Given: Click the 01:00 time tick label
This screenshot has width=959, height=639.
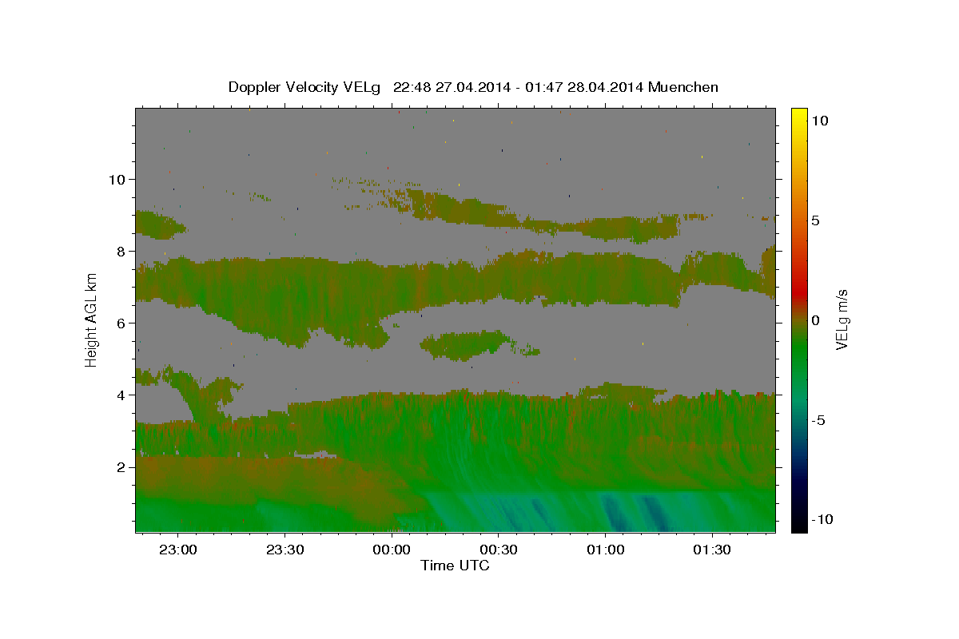Looking at the screenshot, I should click(x=605, y=550).
